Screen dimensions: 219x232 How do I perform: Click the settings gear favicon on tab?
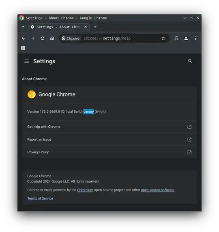coord(32,27)
